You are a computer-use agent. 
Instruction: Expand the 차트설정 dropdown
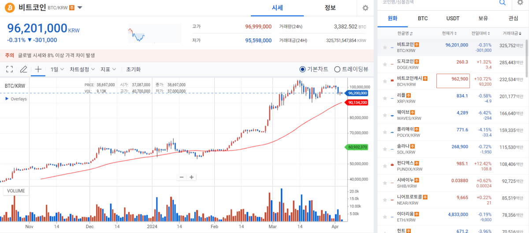82,69
